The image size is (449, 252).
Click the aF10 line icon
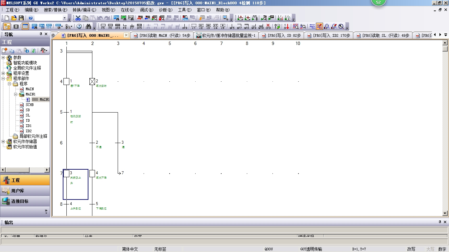[x=261, y=27]
